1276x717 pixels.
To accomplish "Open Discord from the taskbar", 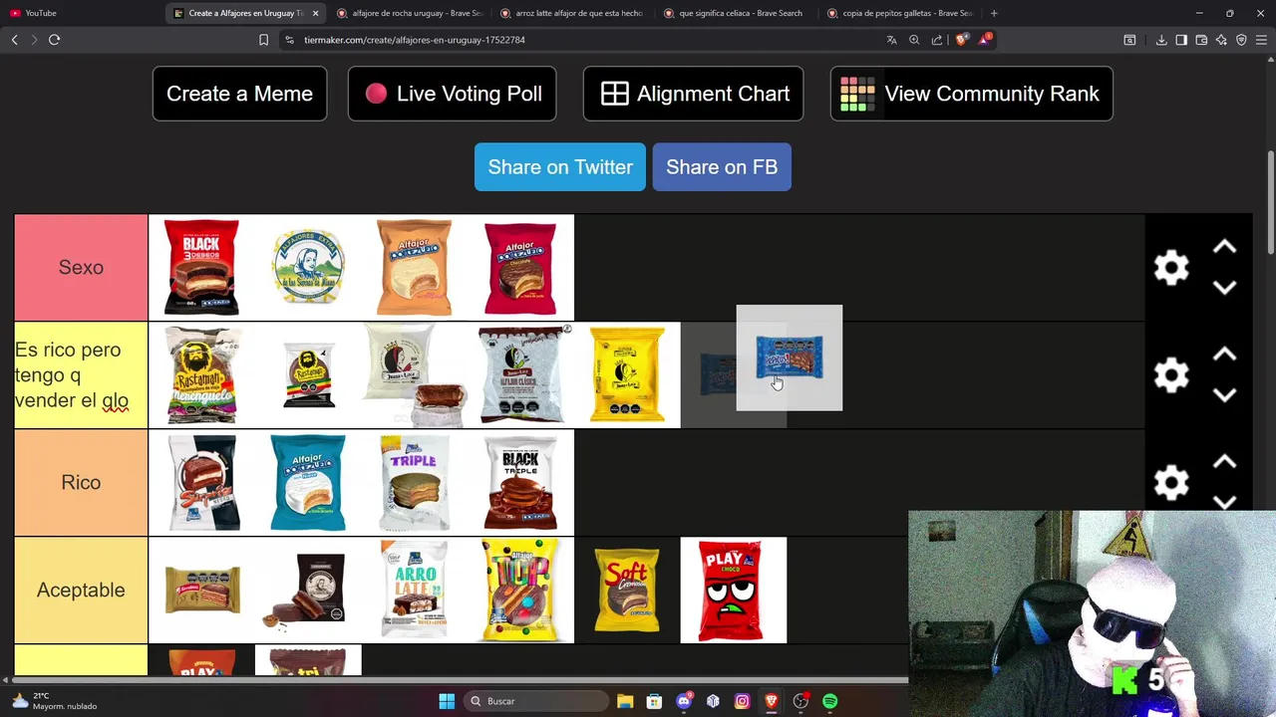I will pyautogui.click(x=684, y=701).
